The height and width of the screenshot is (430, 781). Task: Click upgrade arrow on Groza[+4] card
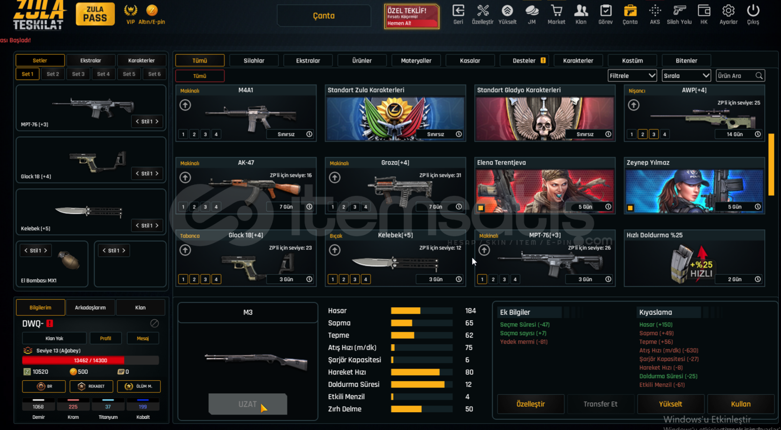pos(335,178)
